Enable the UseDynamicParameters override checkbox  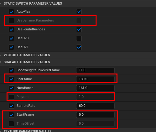(11, 21)
